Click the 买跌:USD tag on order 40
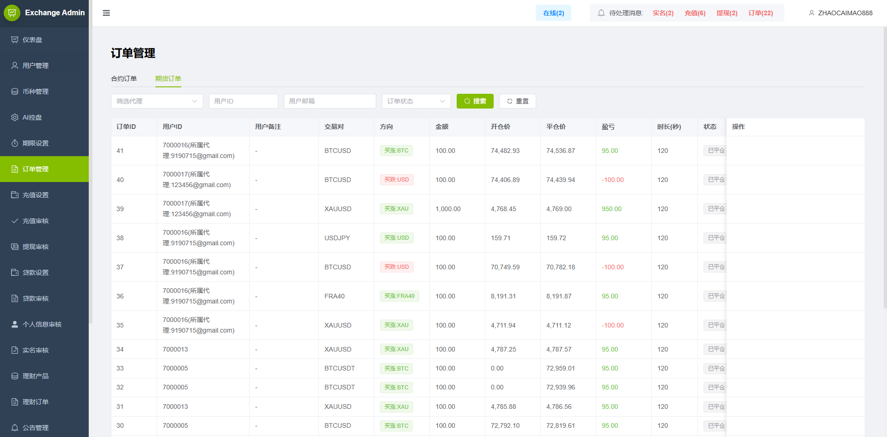The height and width of the screenshot is (437, 887). (397, 180)
